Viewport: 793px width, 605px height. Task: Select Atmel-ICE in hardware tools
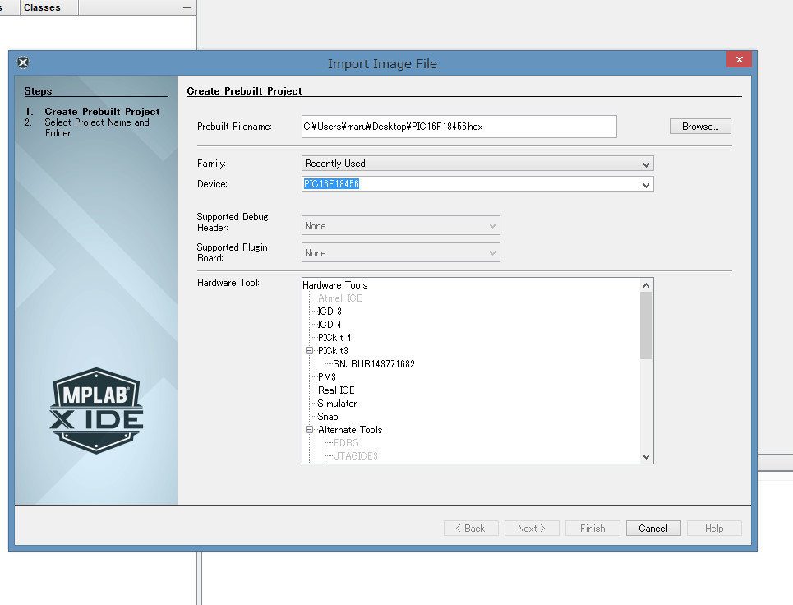click(x=339, y=298)
